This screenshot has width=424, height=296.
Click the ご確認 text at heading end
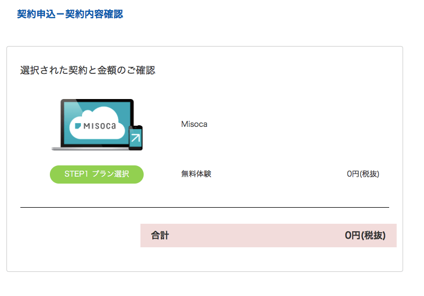(142, 70)
